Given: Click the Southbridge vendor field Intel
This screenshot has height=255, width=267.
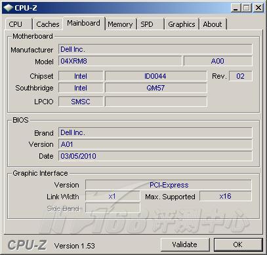Looking at the screenshot, I should click(81, 88).
